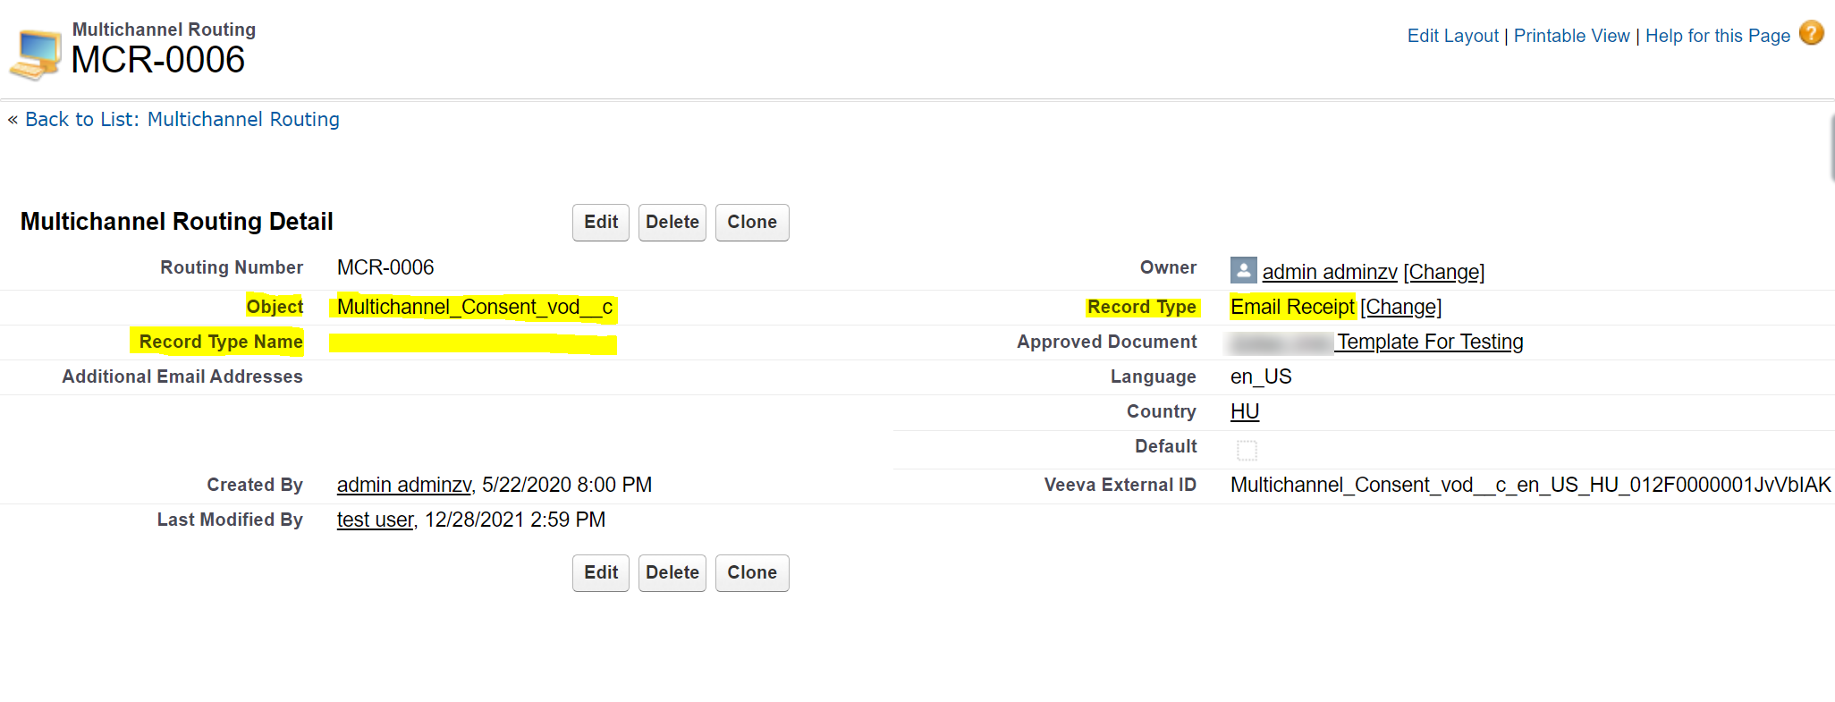1835x702 pixels.
Task: Click Help for this Page link
Action: [x=1717, y=36]
